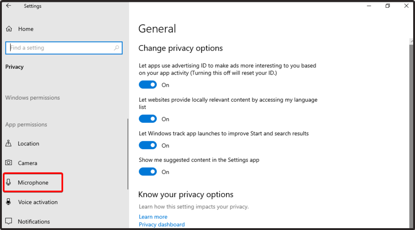Click the Voice activation icon
The height and width of the screenshot is (230, 415).
[8, 201]
